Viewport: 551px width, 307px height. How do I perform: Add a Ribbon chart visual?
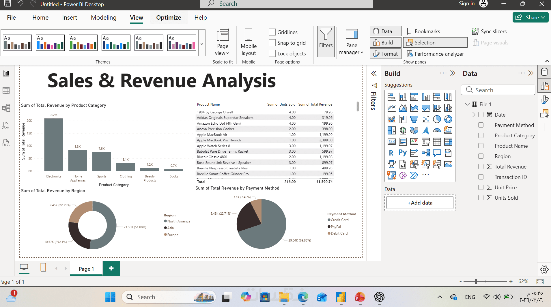pos(391,119)
